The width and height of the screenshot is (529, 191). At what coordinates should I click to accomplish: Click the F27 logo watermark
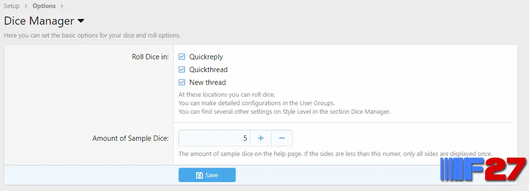coord(483,169)
